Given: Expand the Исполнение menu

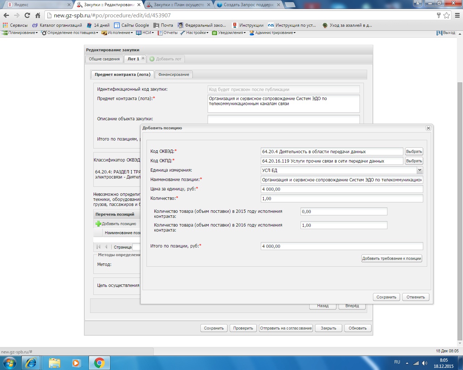Looking at the screenshot, I should click(118, 33).
